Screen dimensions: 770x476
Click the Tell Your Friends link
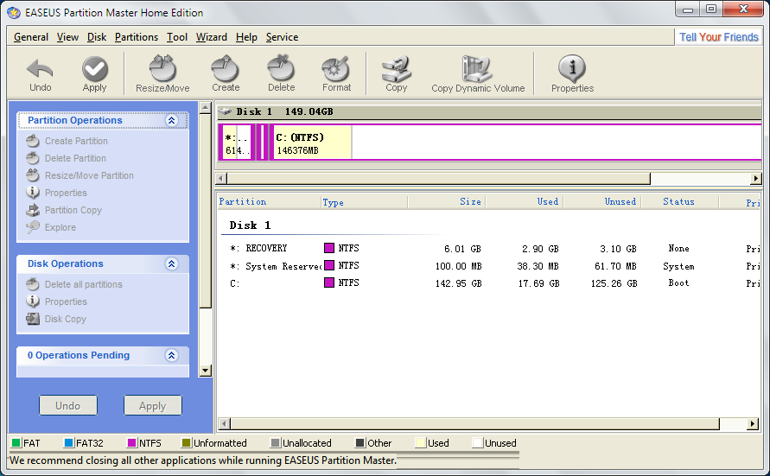click(x=718, y=37)
